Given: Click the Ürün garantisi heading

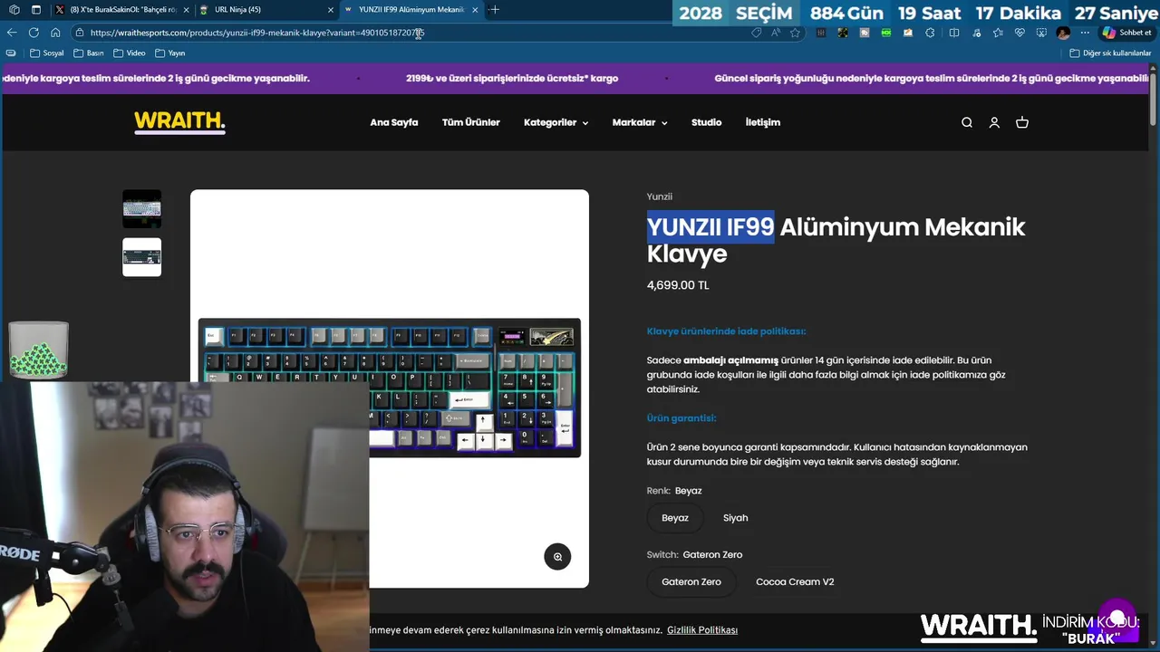Looking at the screenshot, I should click(681, 418).
